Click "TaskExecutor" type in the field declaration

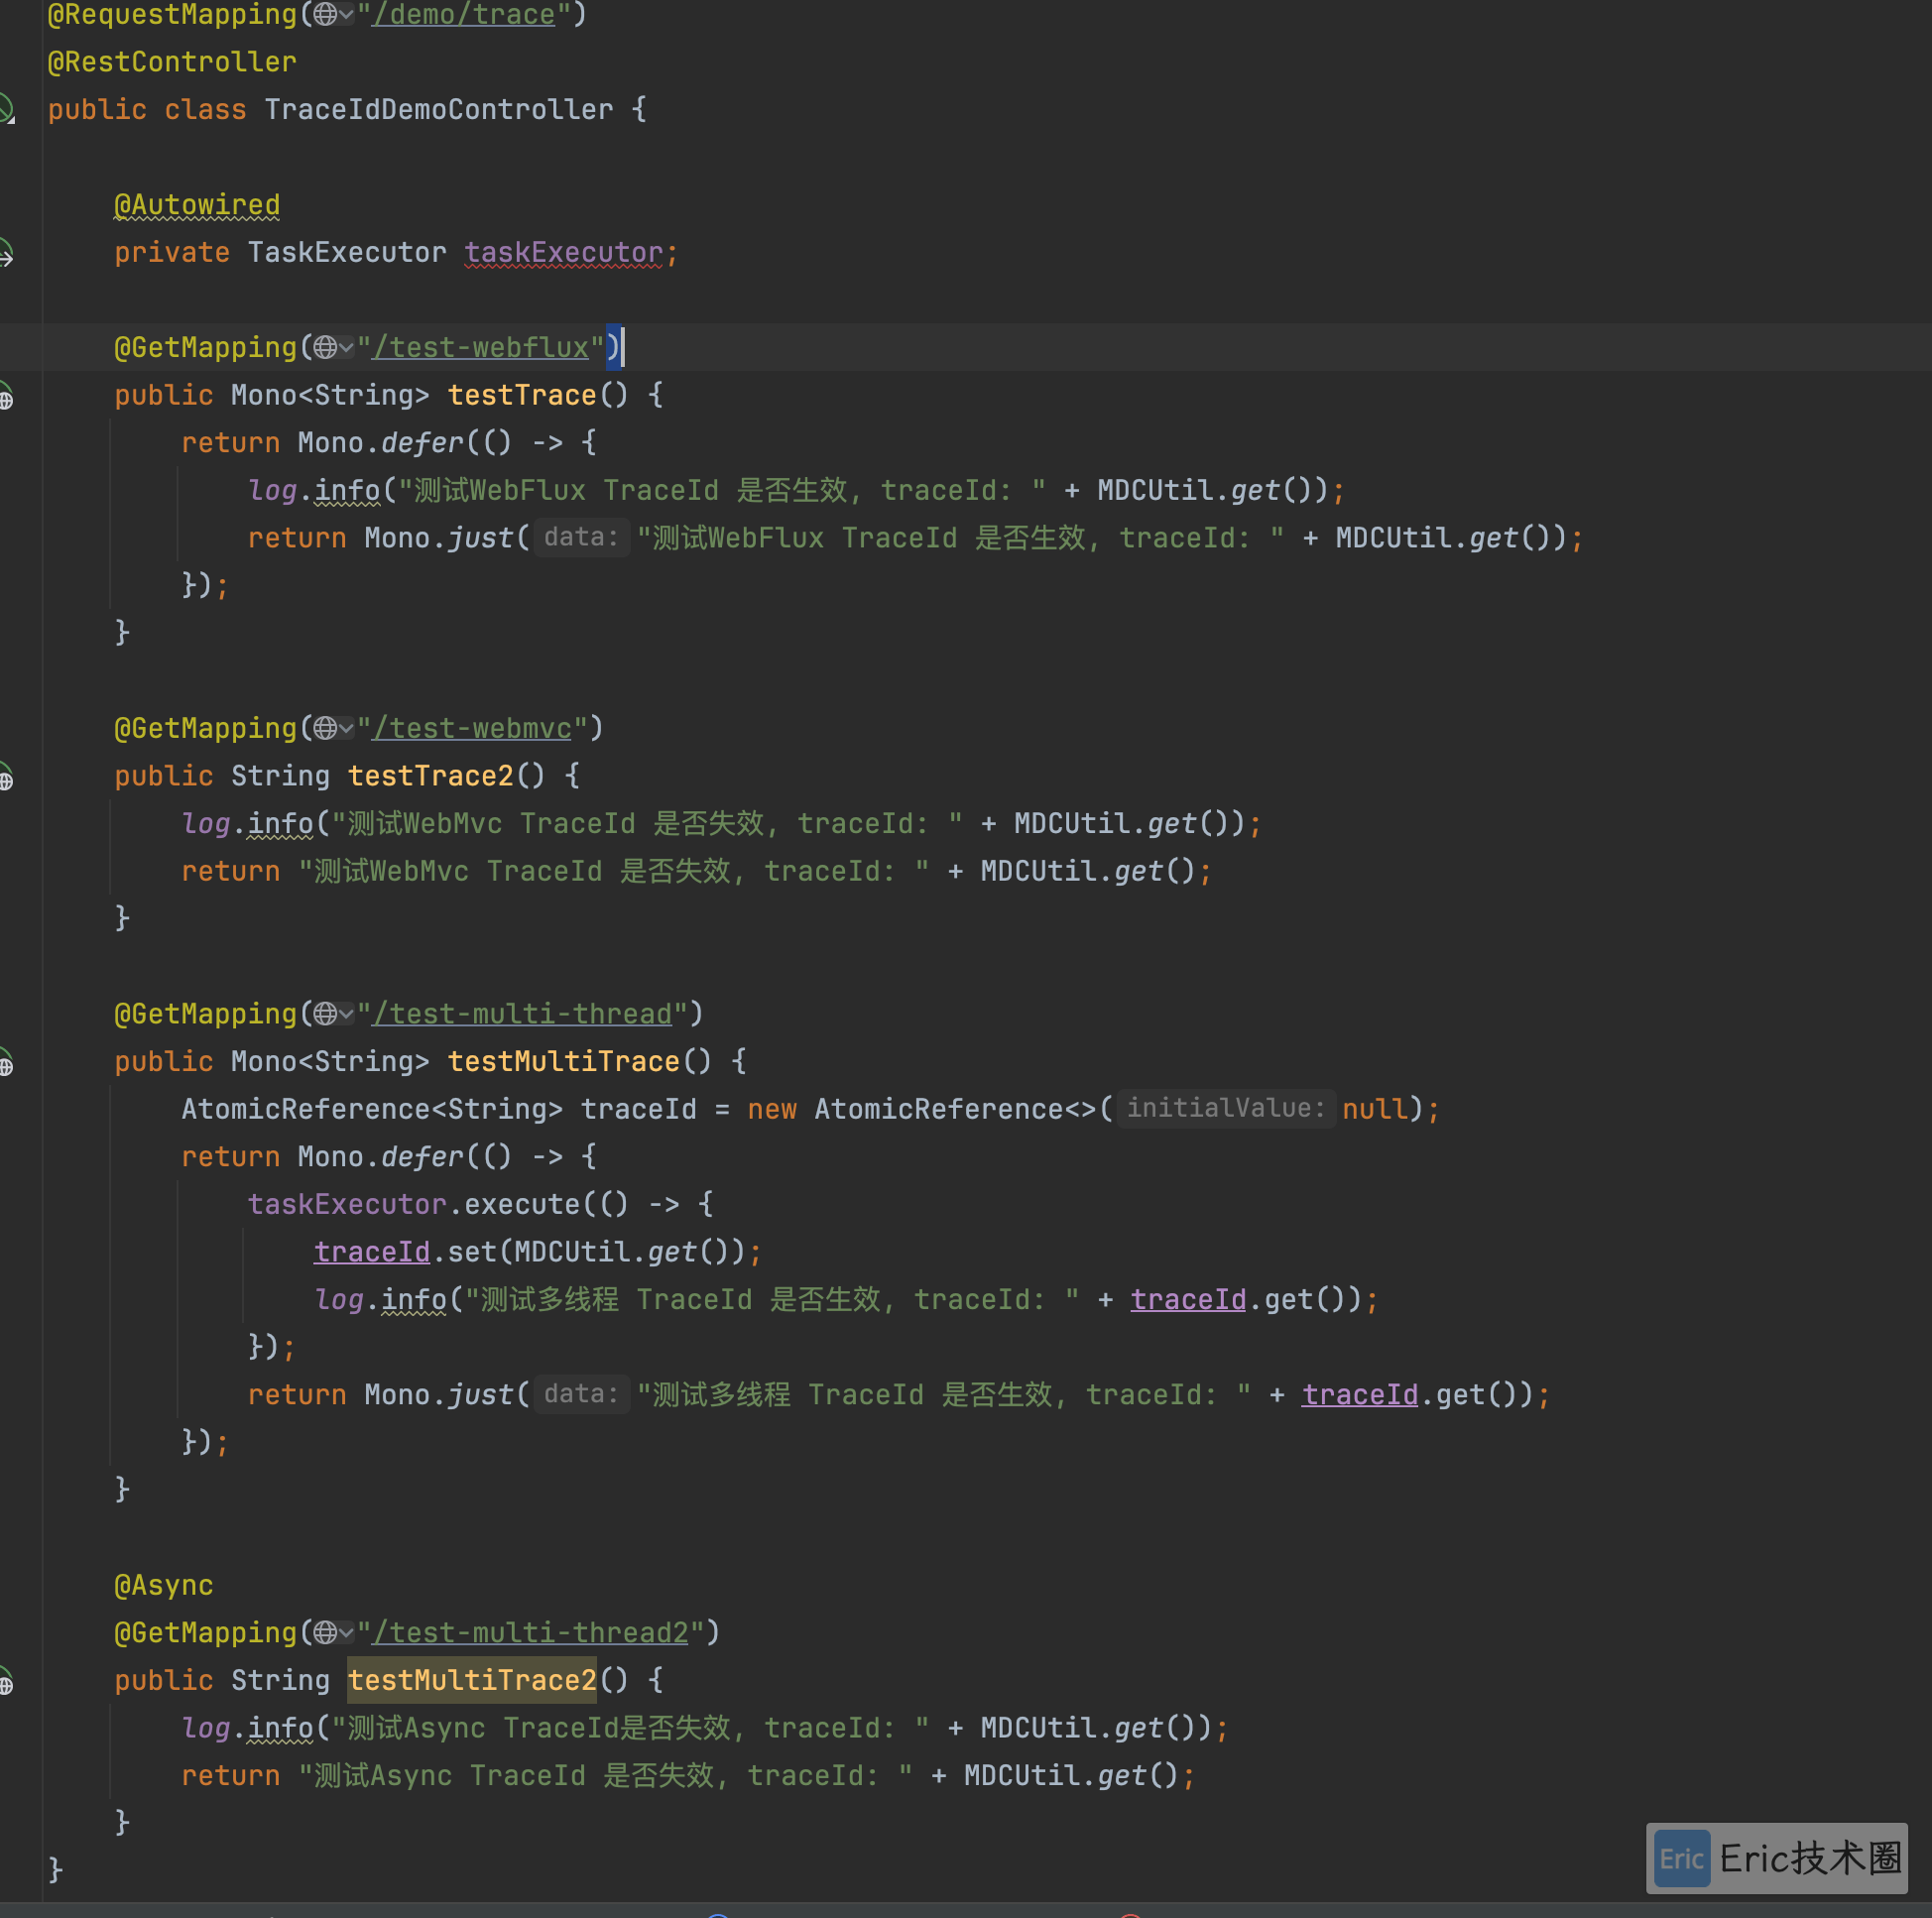click(x=347, y=253)
